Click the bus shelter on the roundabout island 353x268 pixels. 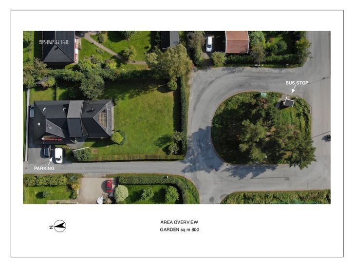(289, 103)
